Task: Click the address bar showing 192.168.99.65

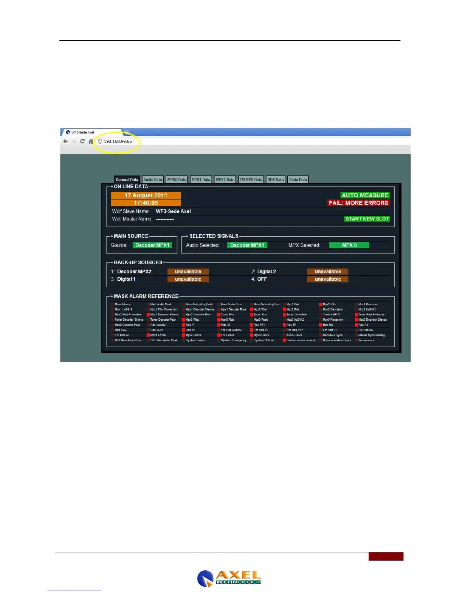Action: coord(253,141)
